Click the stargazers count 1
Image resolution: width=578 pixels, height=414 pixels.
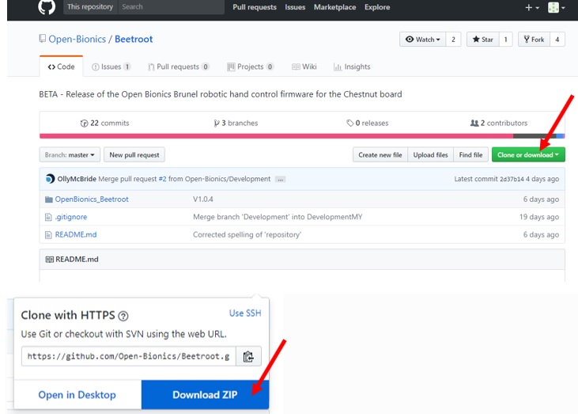(505, 40)
